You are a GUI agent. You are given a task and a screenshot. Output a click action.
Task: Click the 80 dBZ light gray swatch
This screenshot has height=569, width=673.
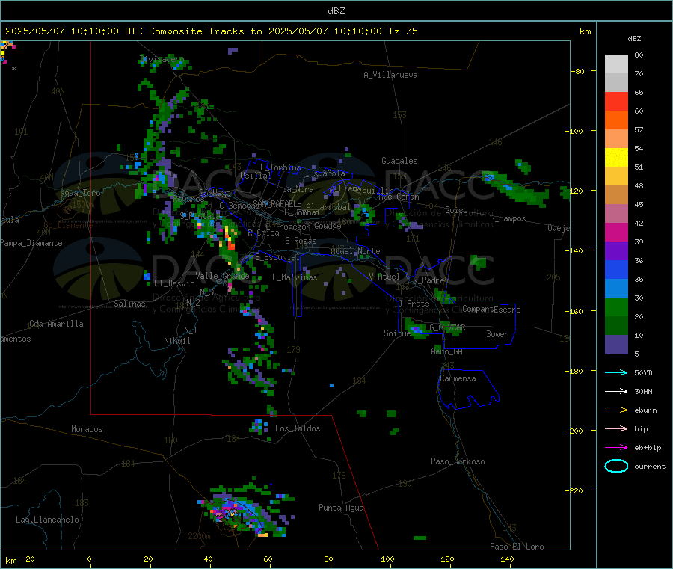point(616,64)
